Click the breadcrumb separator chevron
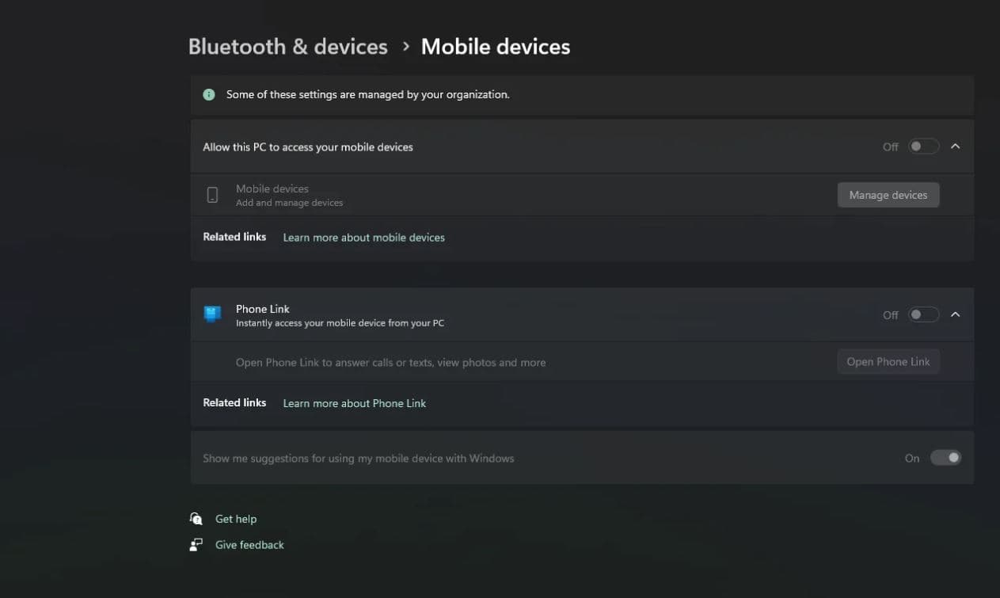The height and width of the screenshot is (598, 1000). 405,47
